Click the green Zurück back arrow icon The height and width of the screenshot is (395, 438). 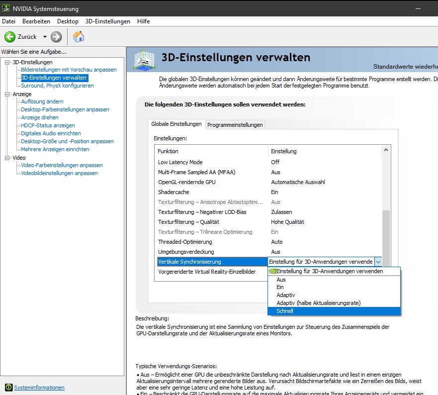tap(10, 37)
